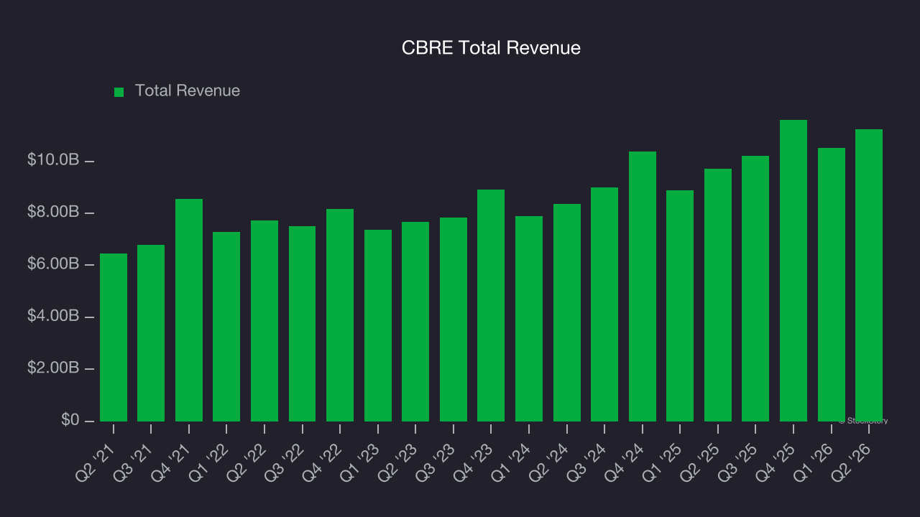Image resolution: width=920 pixels, height=517 pixels.
Task: Pick the Q2 '22 revenue bar
Action: 264,321
